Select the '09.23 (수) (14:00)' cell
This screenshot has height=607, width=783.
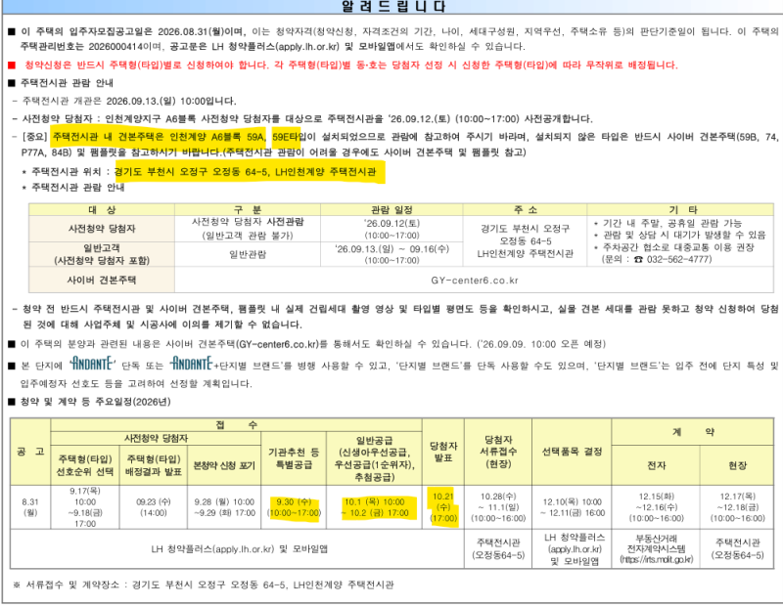pos(154,507)
